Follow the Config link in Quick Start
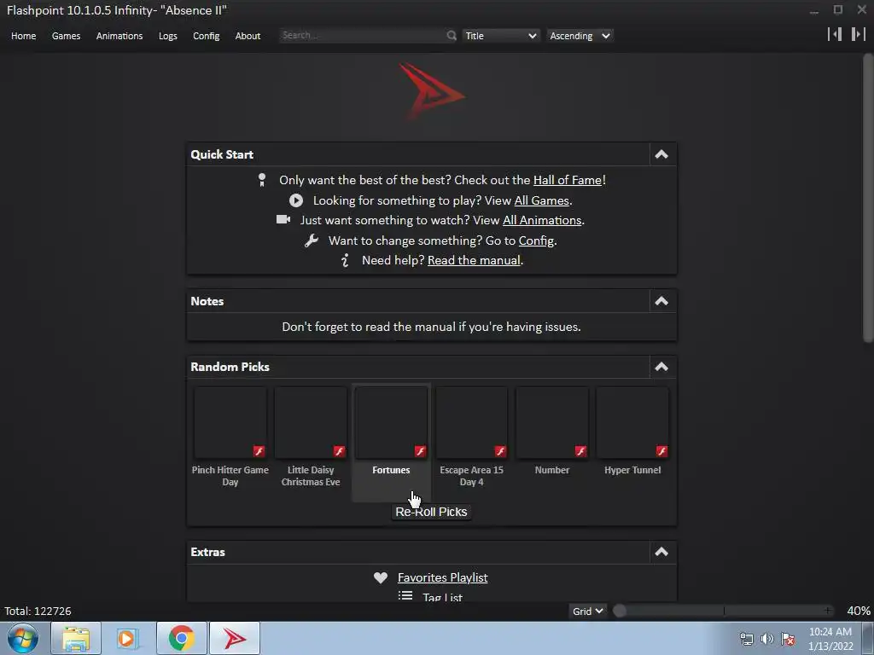Viewport: 874px width, 655px height. coord(536,241)
